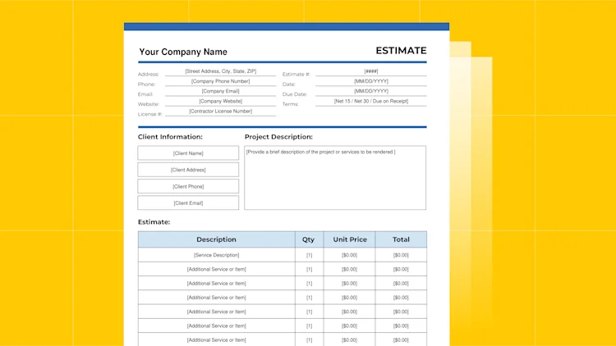Click the Your Company Name heading
This screenshot has width=616, height=346.
[x=183, y=52]
